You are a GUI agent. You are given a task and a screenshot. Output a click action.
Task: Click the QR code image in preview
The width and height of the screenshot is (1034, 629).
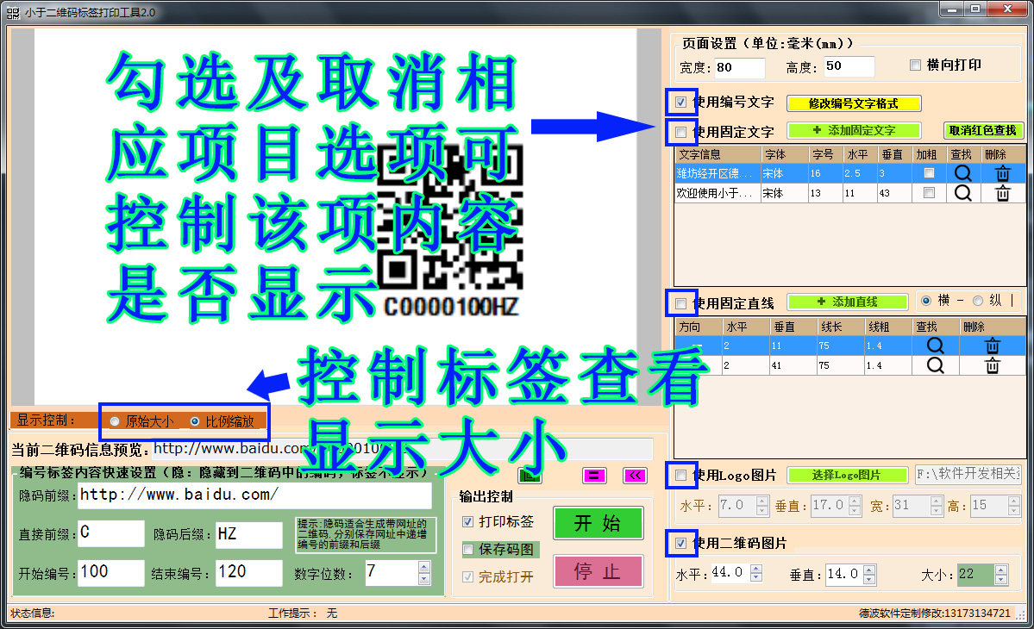(450, 216)
